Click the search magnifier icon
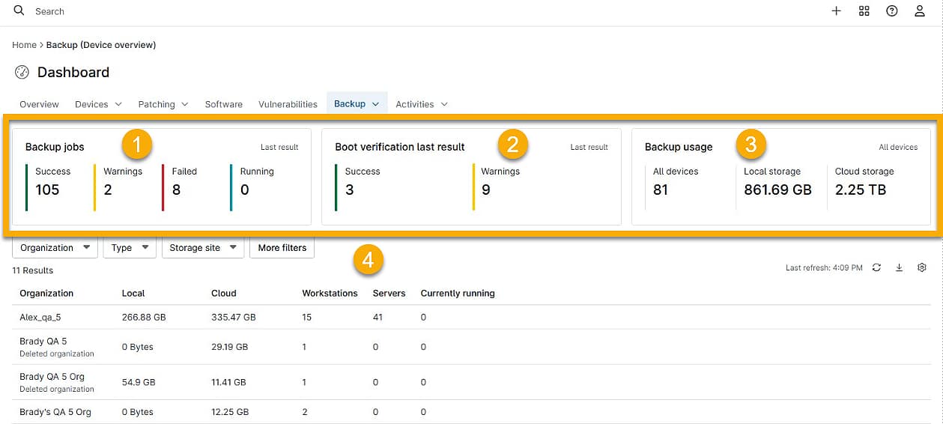This screenshot has width=943, height=424. point(19,11)
